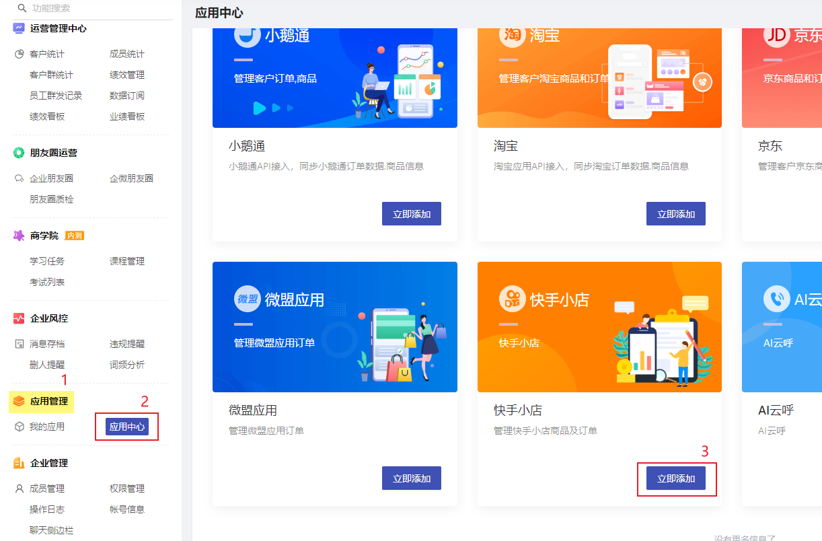This screenshot has height=541, width=822.
Task: Click the 商学院 star icon
Action: coord(19,236)
